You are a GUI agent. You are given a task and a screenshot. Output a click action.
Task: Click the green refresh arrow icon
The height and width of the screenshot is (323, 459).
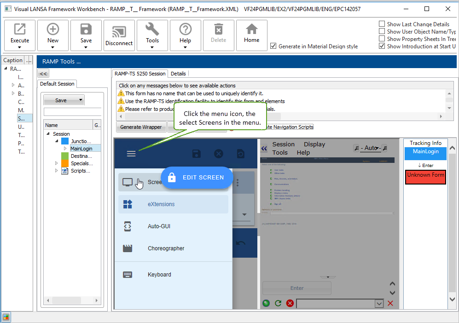tap(278, 303)
